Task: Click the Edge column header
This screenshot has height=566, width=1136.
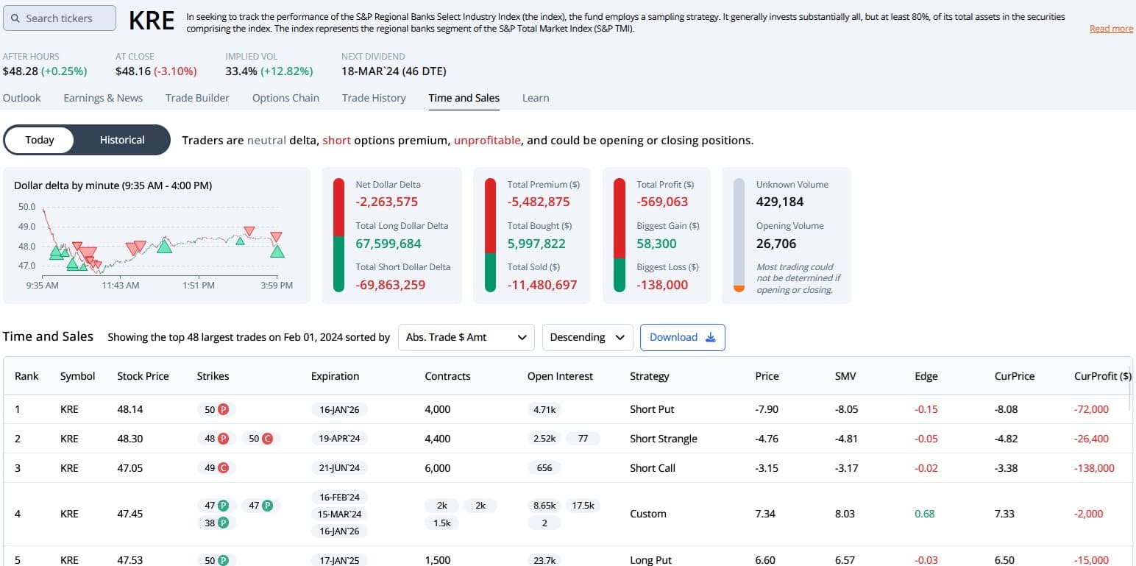Action: coord(926,376)
